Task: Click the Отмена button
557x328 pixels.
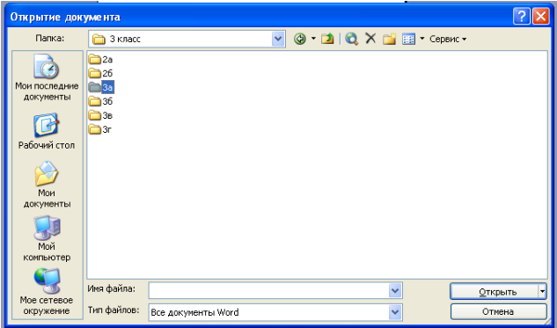Action: pos(498,311)
